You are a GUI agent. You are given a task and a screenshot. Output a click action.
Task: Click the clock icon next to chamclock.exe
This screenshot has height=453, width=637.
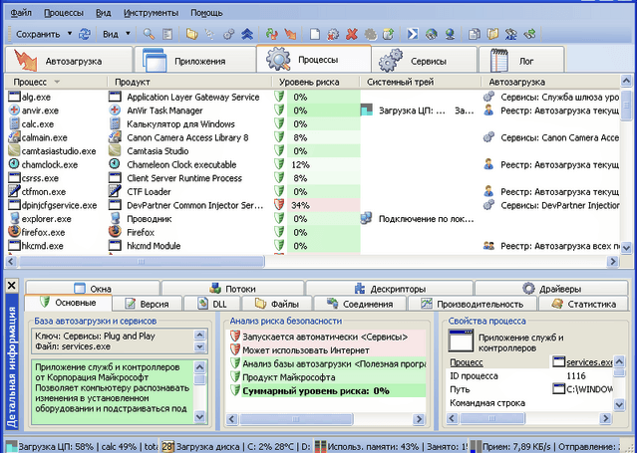[14, 164]
